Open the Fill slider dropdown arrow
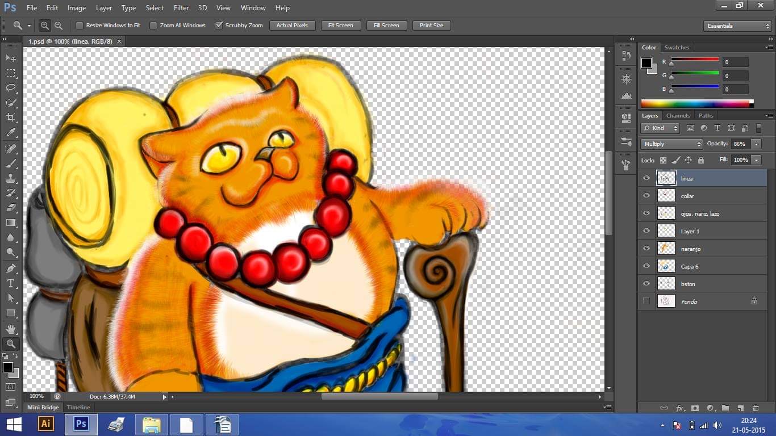 (x=756, y=160)
